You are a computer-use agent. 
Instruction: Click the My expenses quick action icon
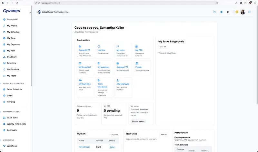[99, 63]
